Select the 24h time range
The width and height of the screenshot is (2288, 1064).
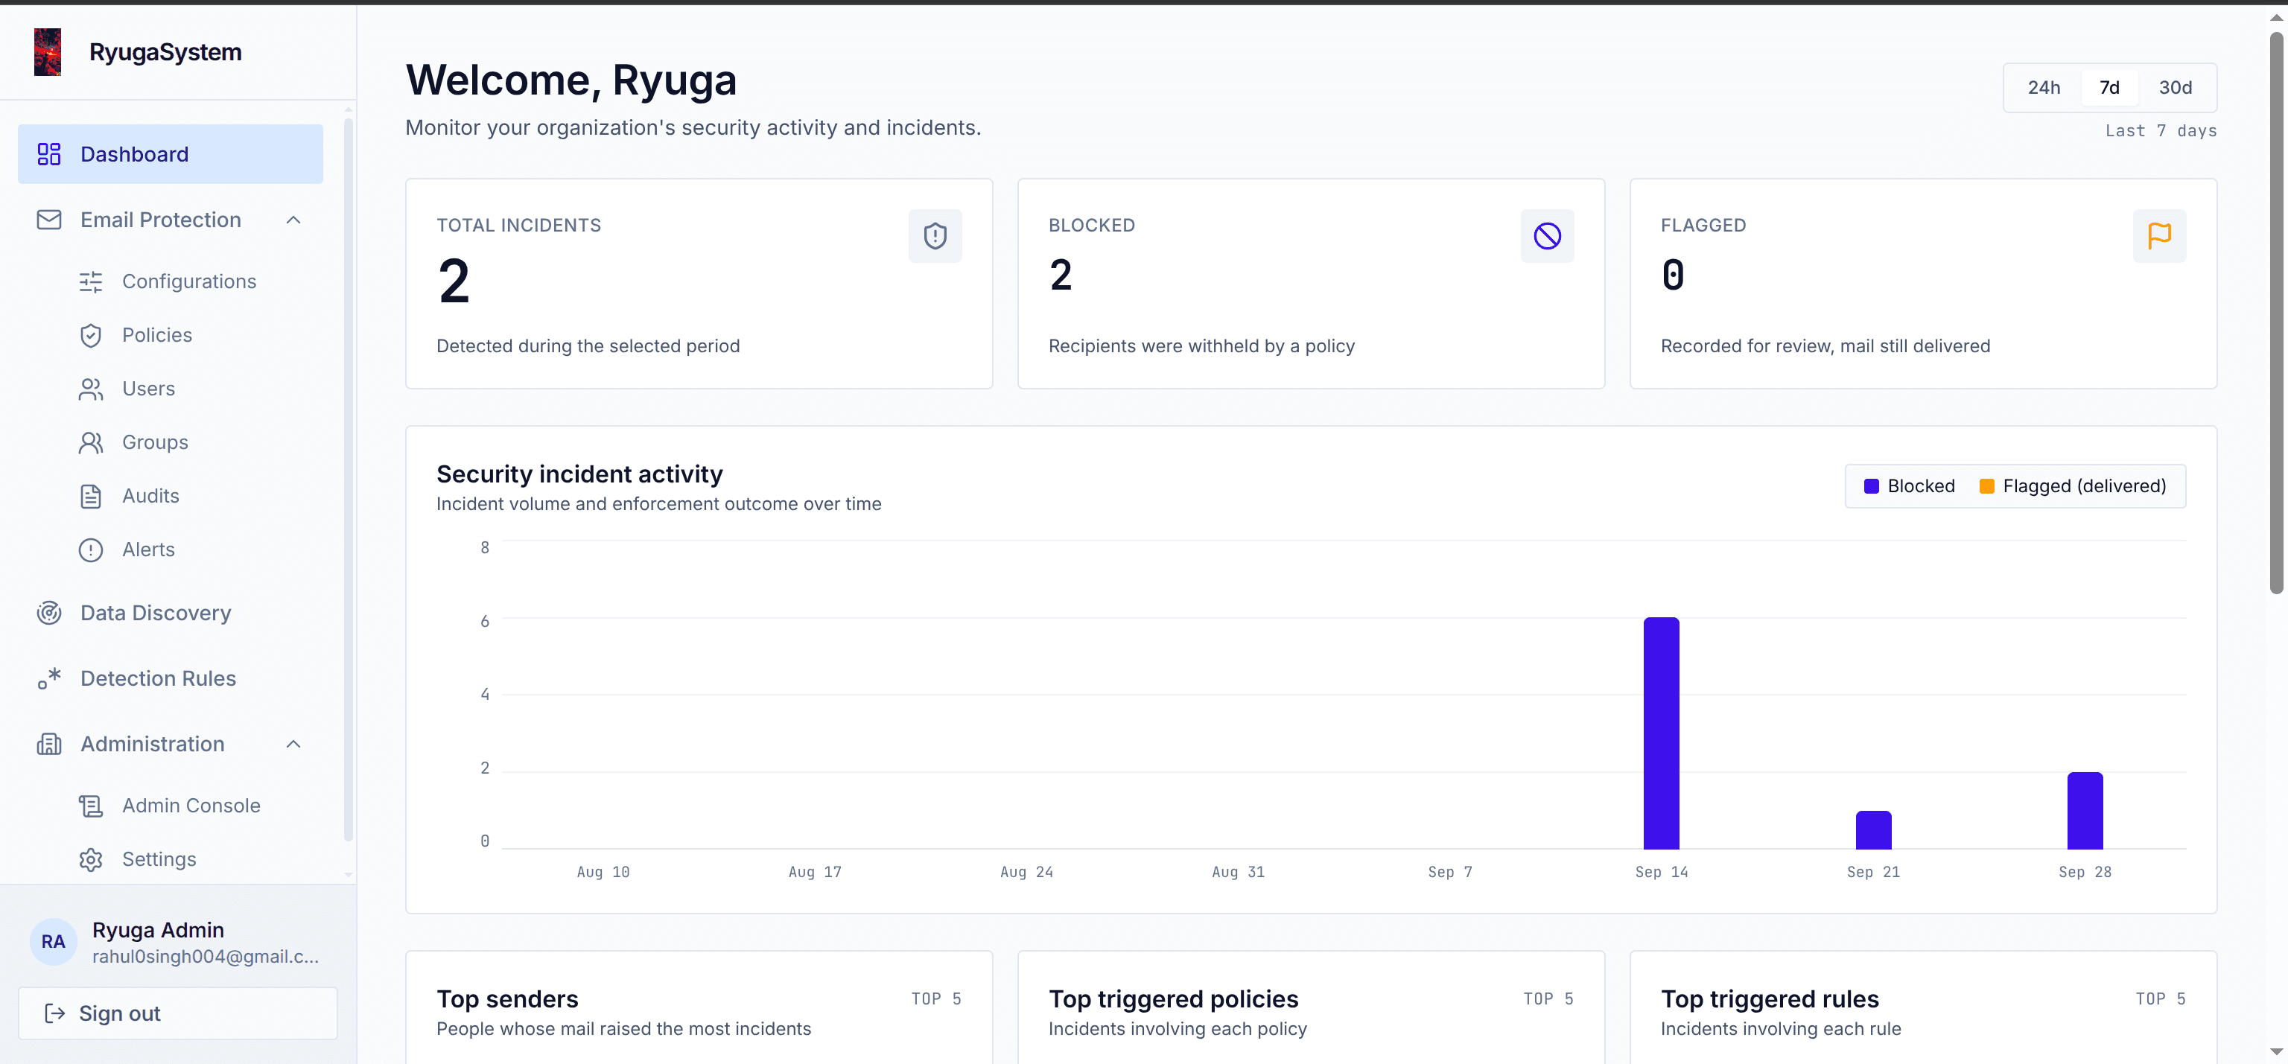click(2043, 87)
